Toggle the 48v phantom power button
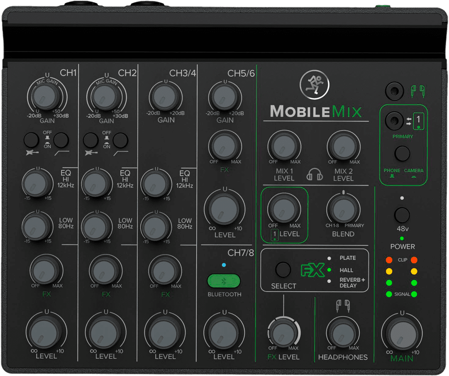The width and height of the screenshot is (449, 376). point(401,215)
